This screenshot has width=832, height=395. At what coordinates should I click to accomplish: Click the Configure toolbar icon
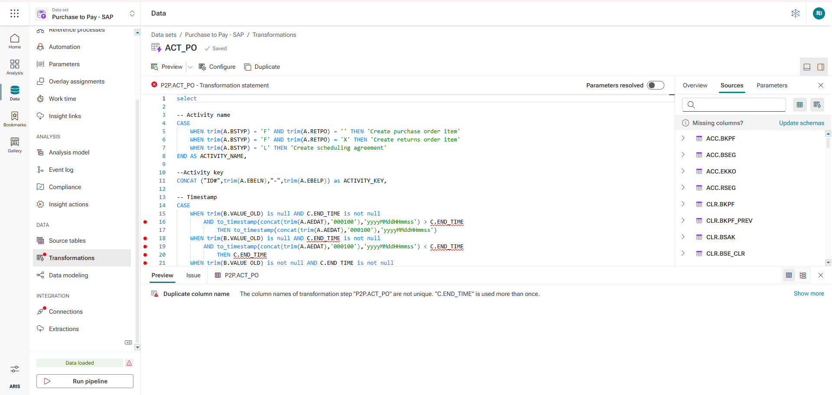(x=217, y=67)
